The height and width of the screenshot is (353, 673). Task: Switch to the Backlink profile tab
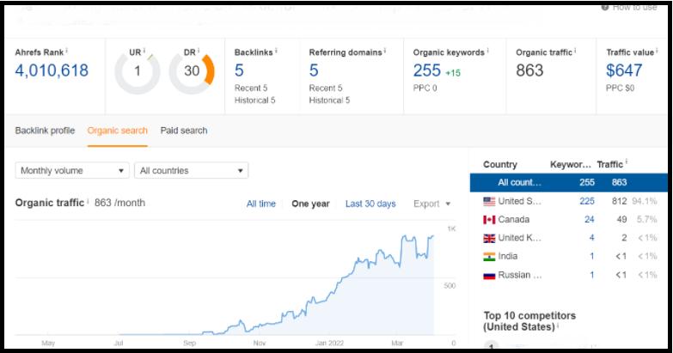tap(45, 131)
